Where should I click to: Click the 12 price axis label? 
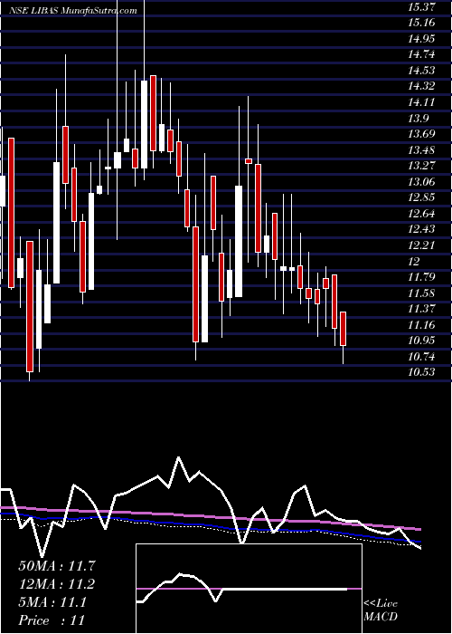[x=414, y=261]
